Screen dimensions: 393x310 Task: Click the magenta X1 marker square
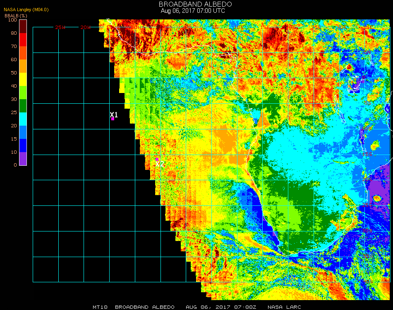[113, 119]
